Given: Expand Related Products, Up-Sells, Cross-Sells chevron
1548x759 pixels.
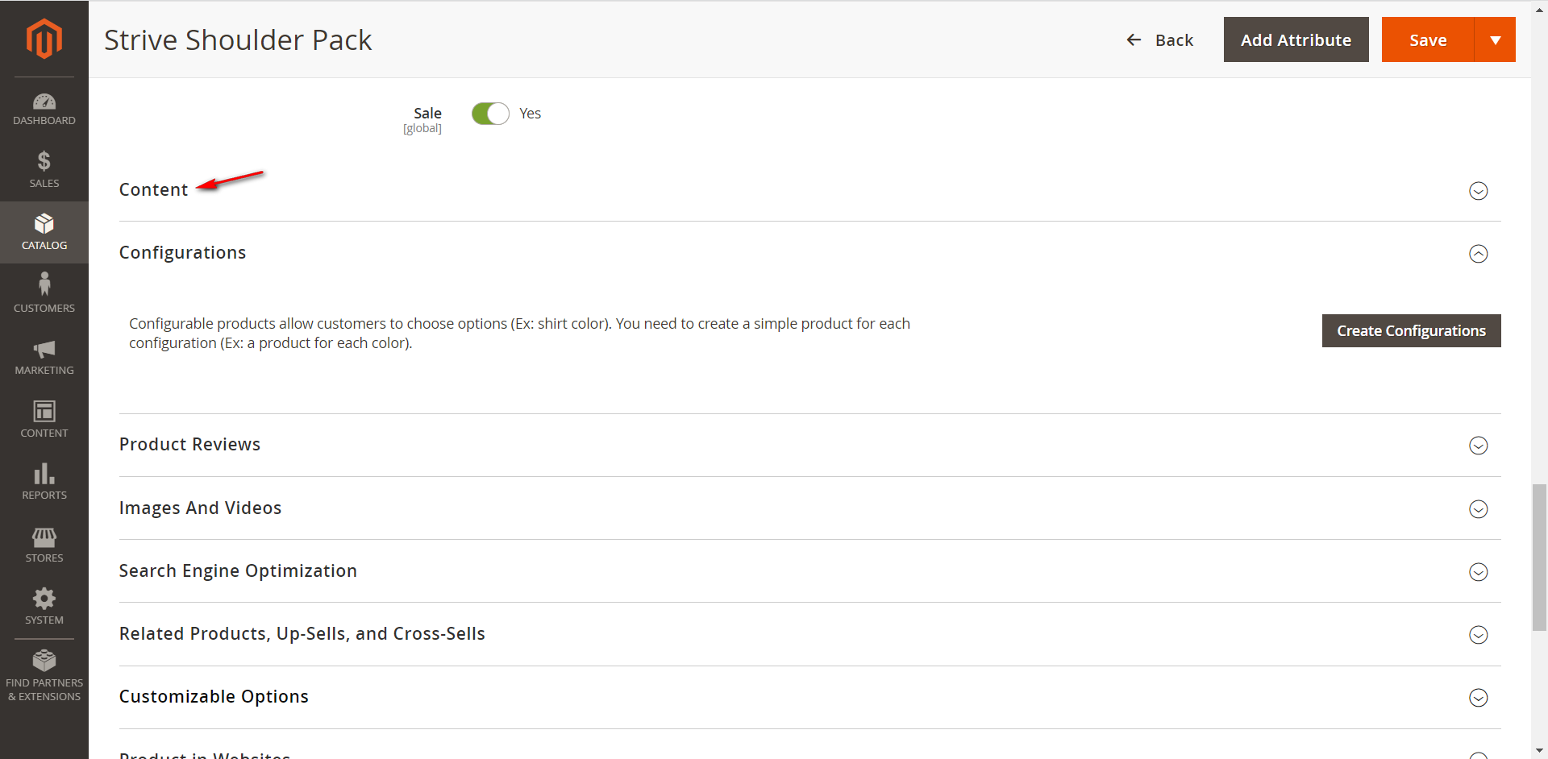Looking at the screenshot, I should [1478, 635].
